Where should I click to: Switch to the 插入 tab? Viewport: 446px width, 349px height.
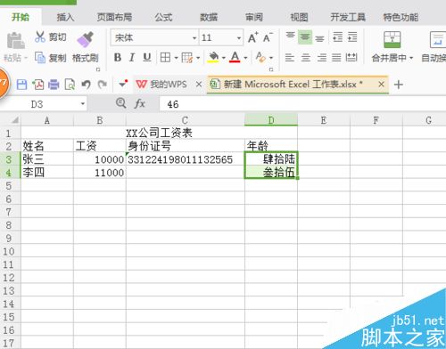65,17
